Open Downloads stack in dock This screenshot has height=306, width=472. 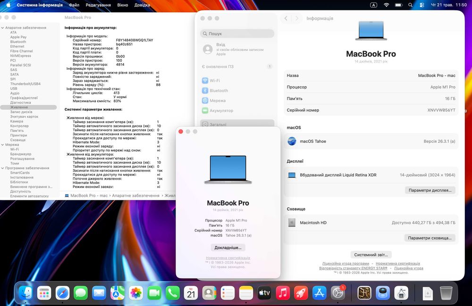point(428,292)
